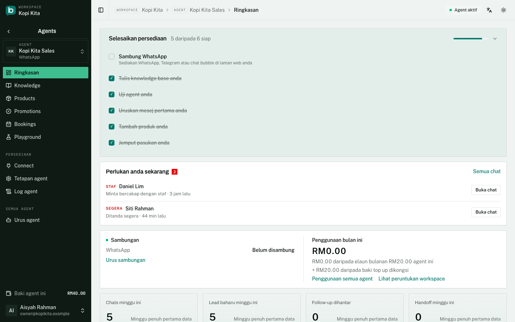Open the Tetapan agent menu item
The width and height of the screenshot is (515, 322).
[x=45, y=179]
